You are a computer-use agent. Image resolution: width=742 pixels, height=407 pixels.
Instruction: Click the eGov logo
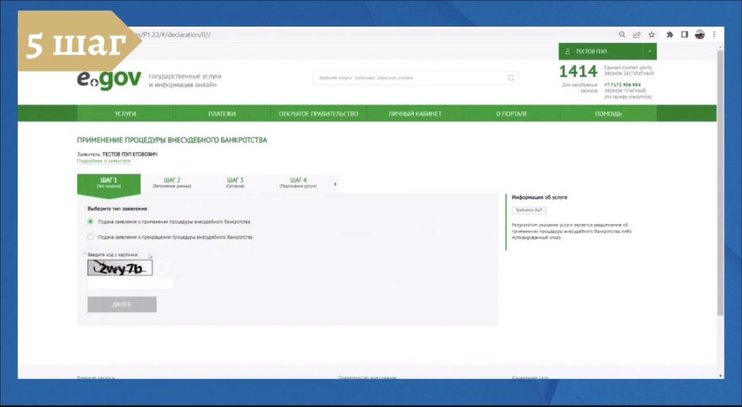(109, 80)
